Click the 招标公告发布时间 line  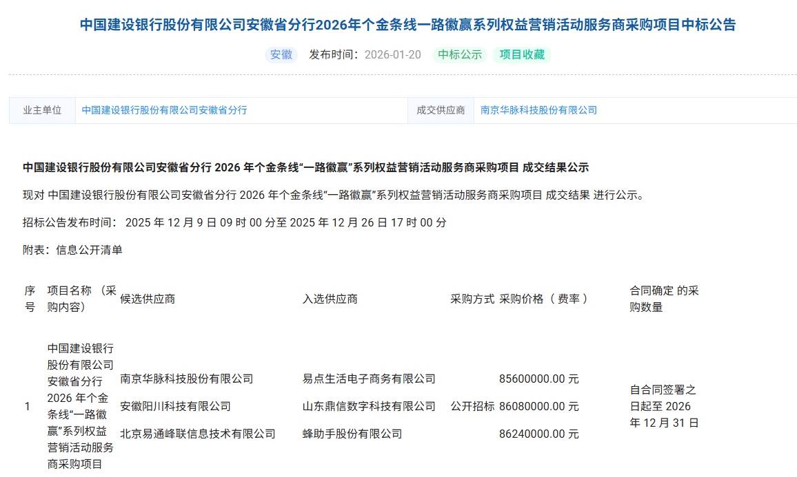pyautogui.click(x=234, y=222)
